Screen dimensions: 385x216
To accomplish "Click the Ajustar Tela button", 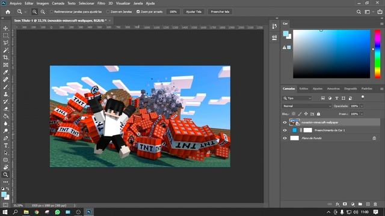I will pos(194,12).
